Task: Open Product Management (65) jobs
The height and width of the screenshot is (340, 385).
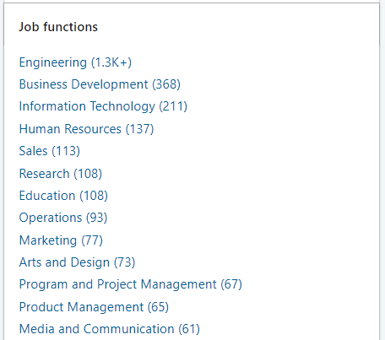Action: pyautogui.click(x=94, y=307)
